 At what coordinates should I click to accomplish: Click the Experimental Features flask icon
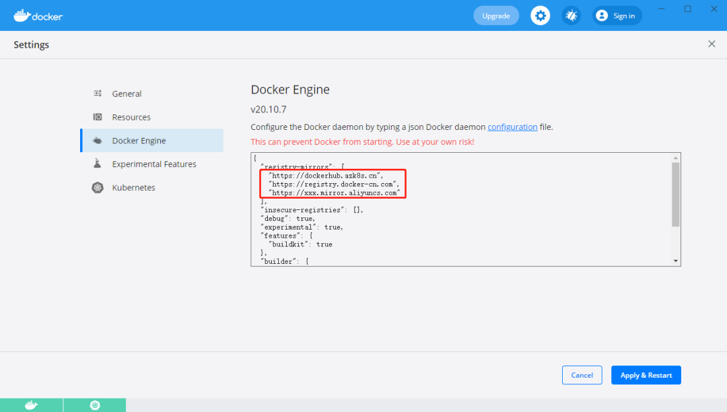click(x=98, y=164)
